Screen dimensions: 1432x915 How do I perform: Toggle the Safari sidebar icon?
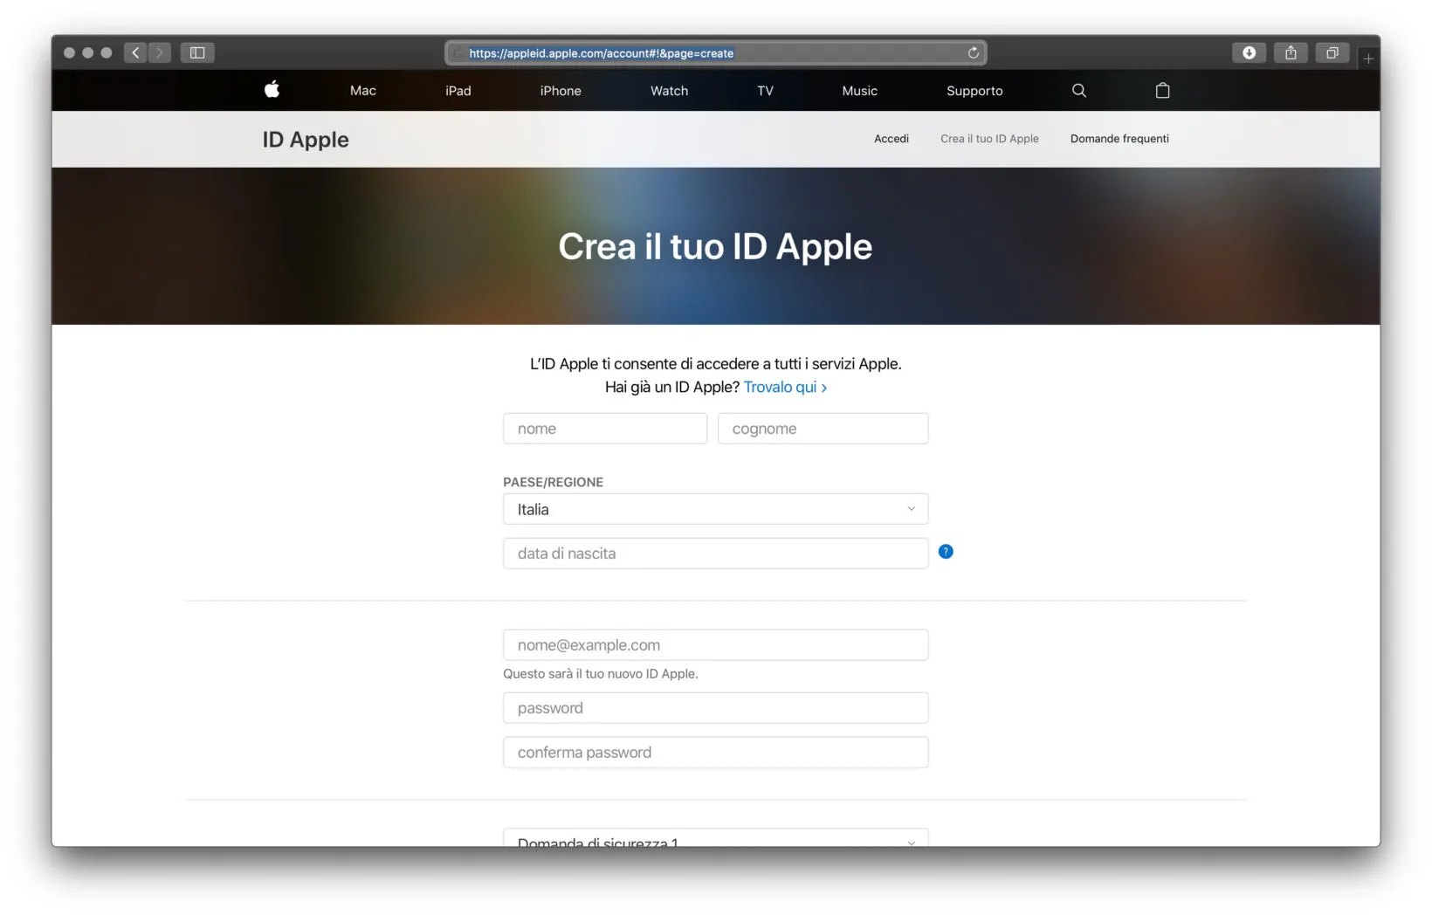[196, 52]
